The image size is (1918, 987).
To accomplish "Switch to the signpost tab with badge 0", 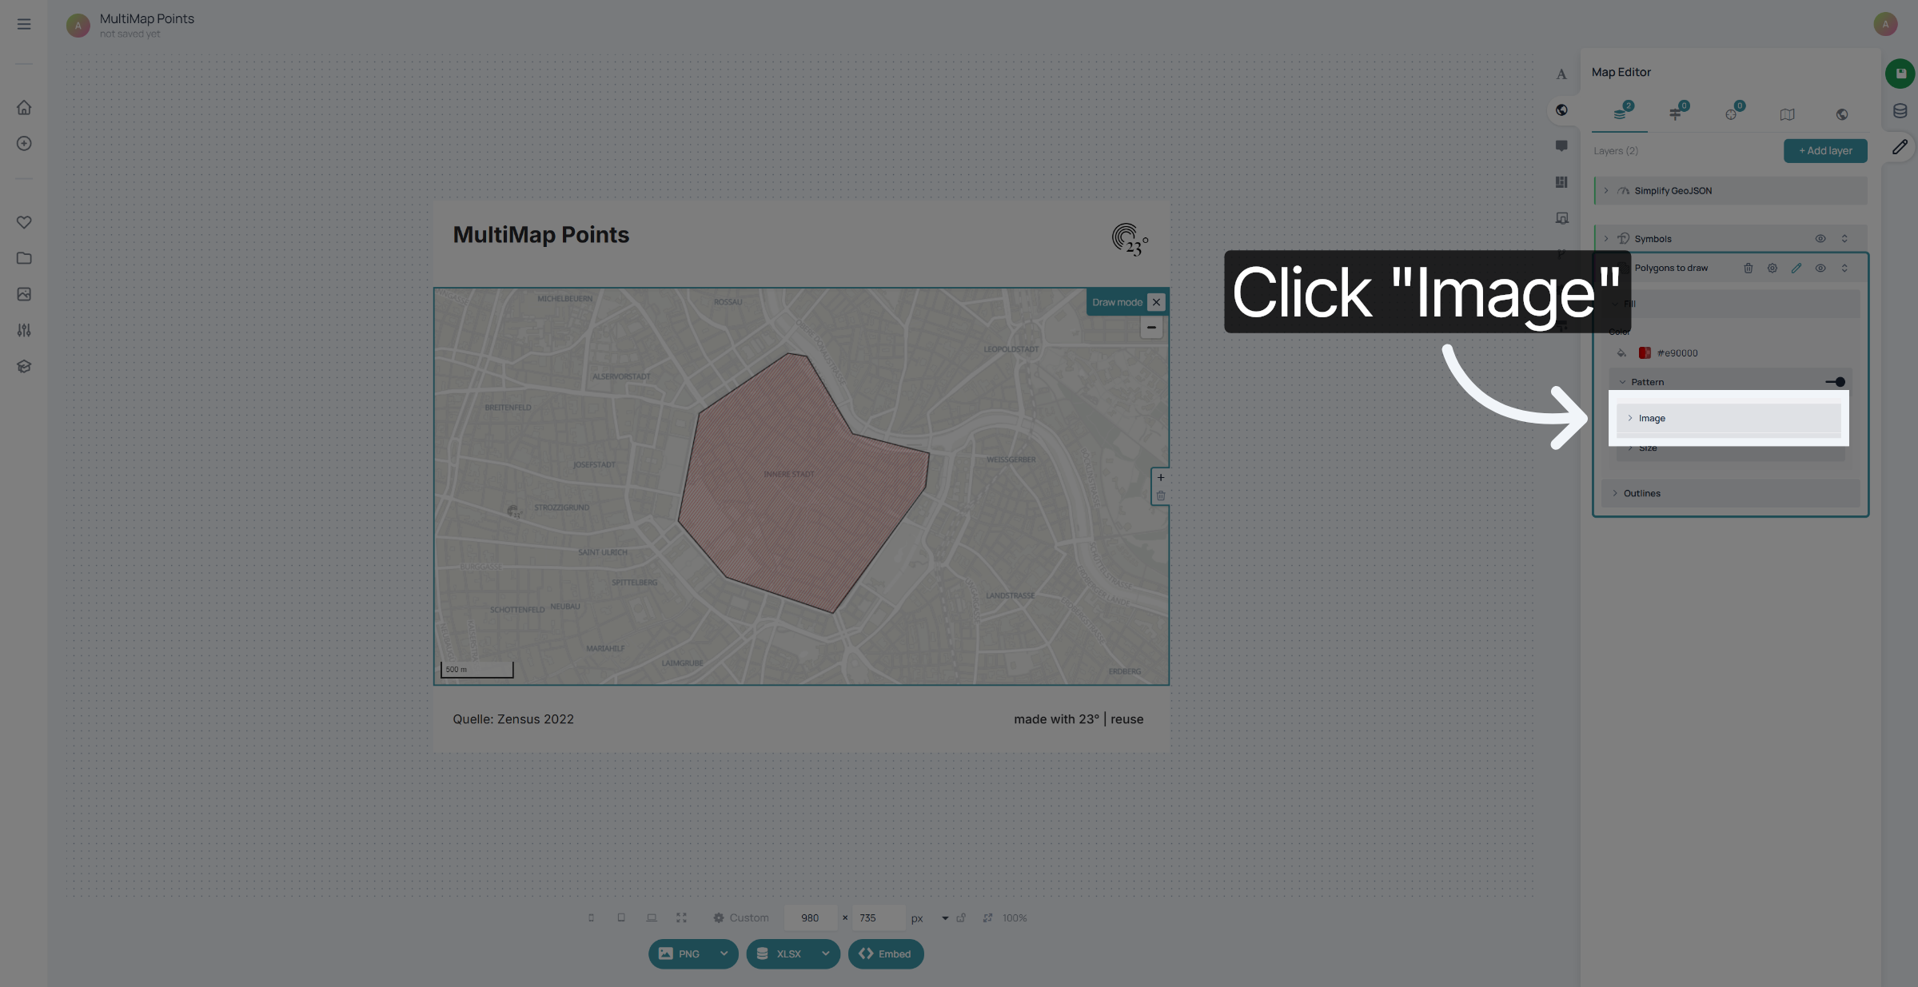I will [x=1676, y=113].
